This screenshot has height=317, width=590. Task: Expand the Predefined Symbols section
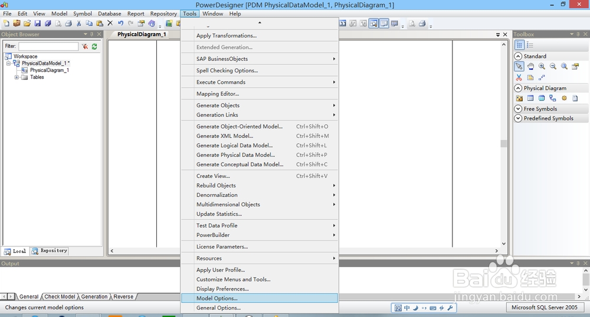click(x=518, y=118)
